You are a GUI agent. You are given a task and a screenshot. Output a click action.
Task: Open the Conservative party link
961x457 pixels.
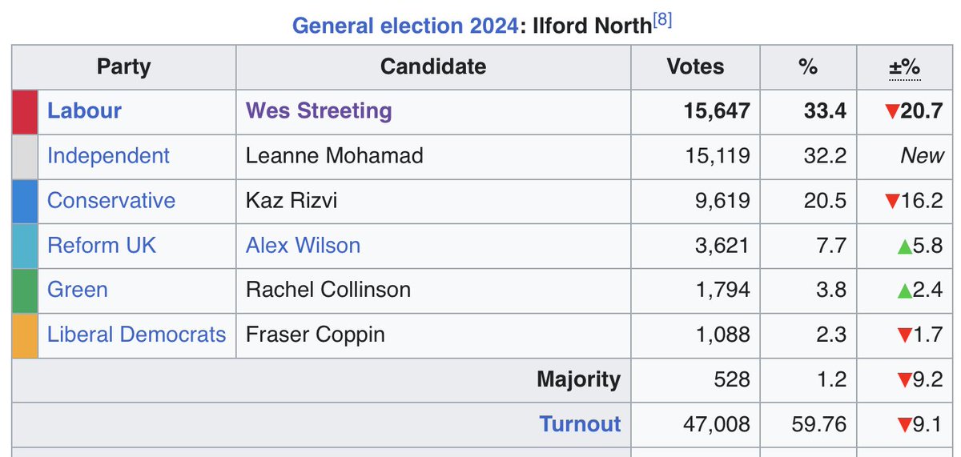pyautogui.click(x=111, y=200)
